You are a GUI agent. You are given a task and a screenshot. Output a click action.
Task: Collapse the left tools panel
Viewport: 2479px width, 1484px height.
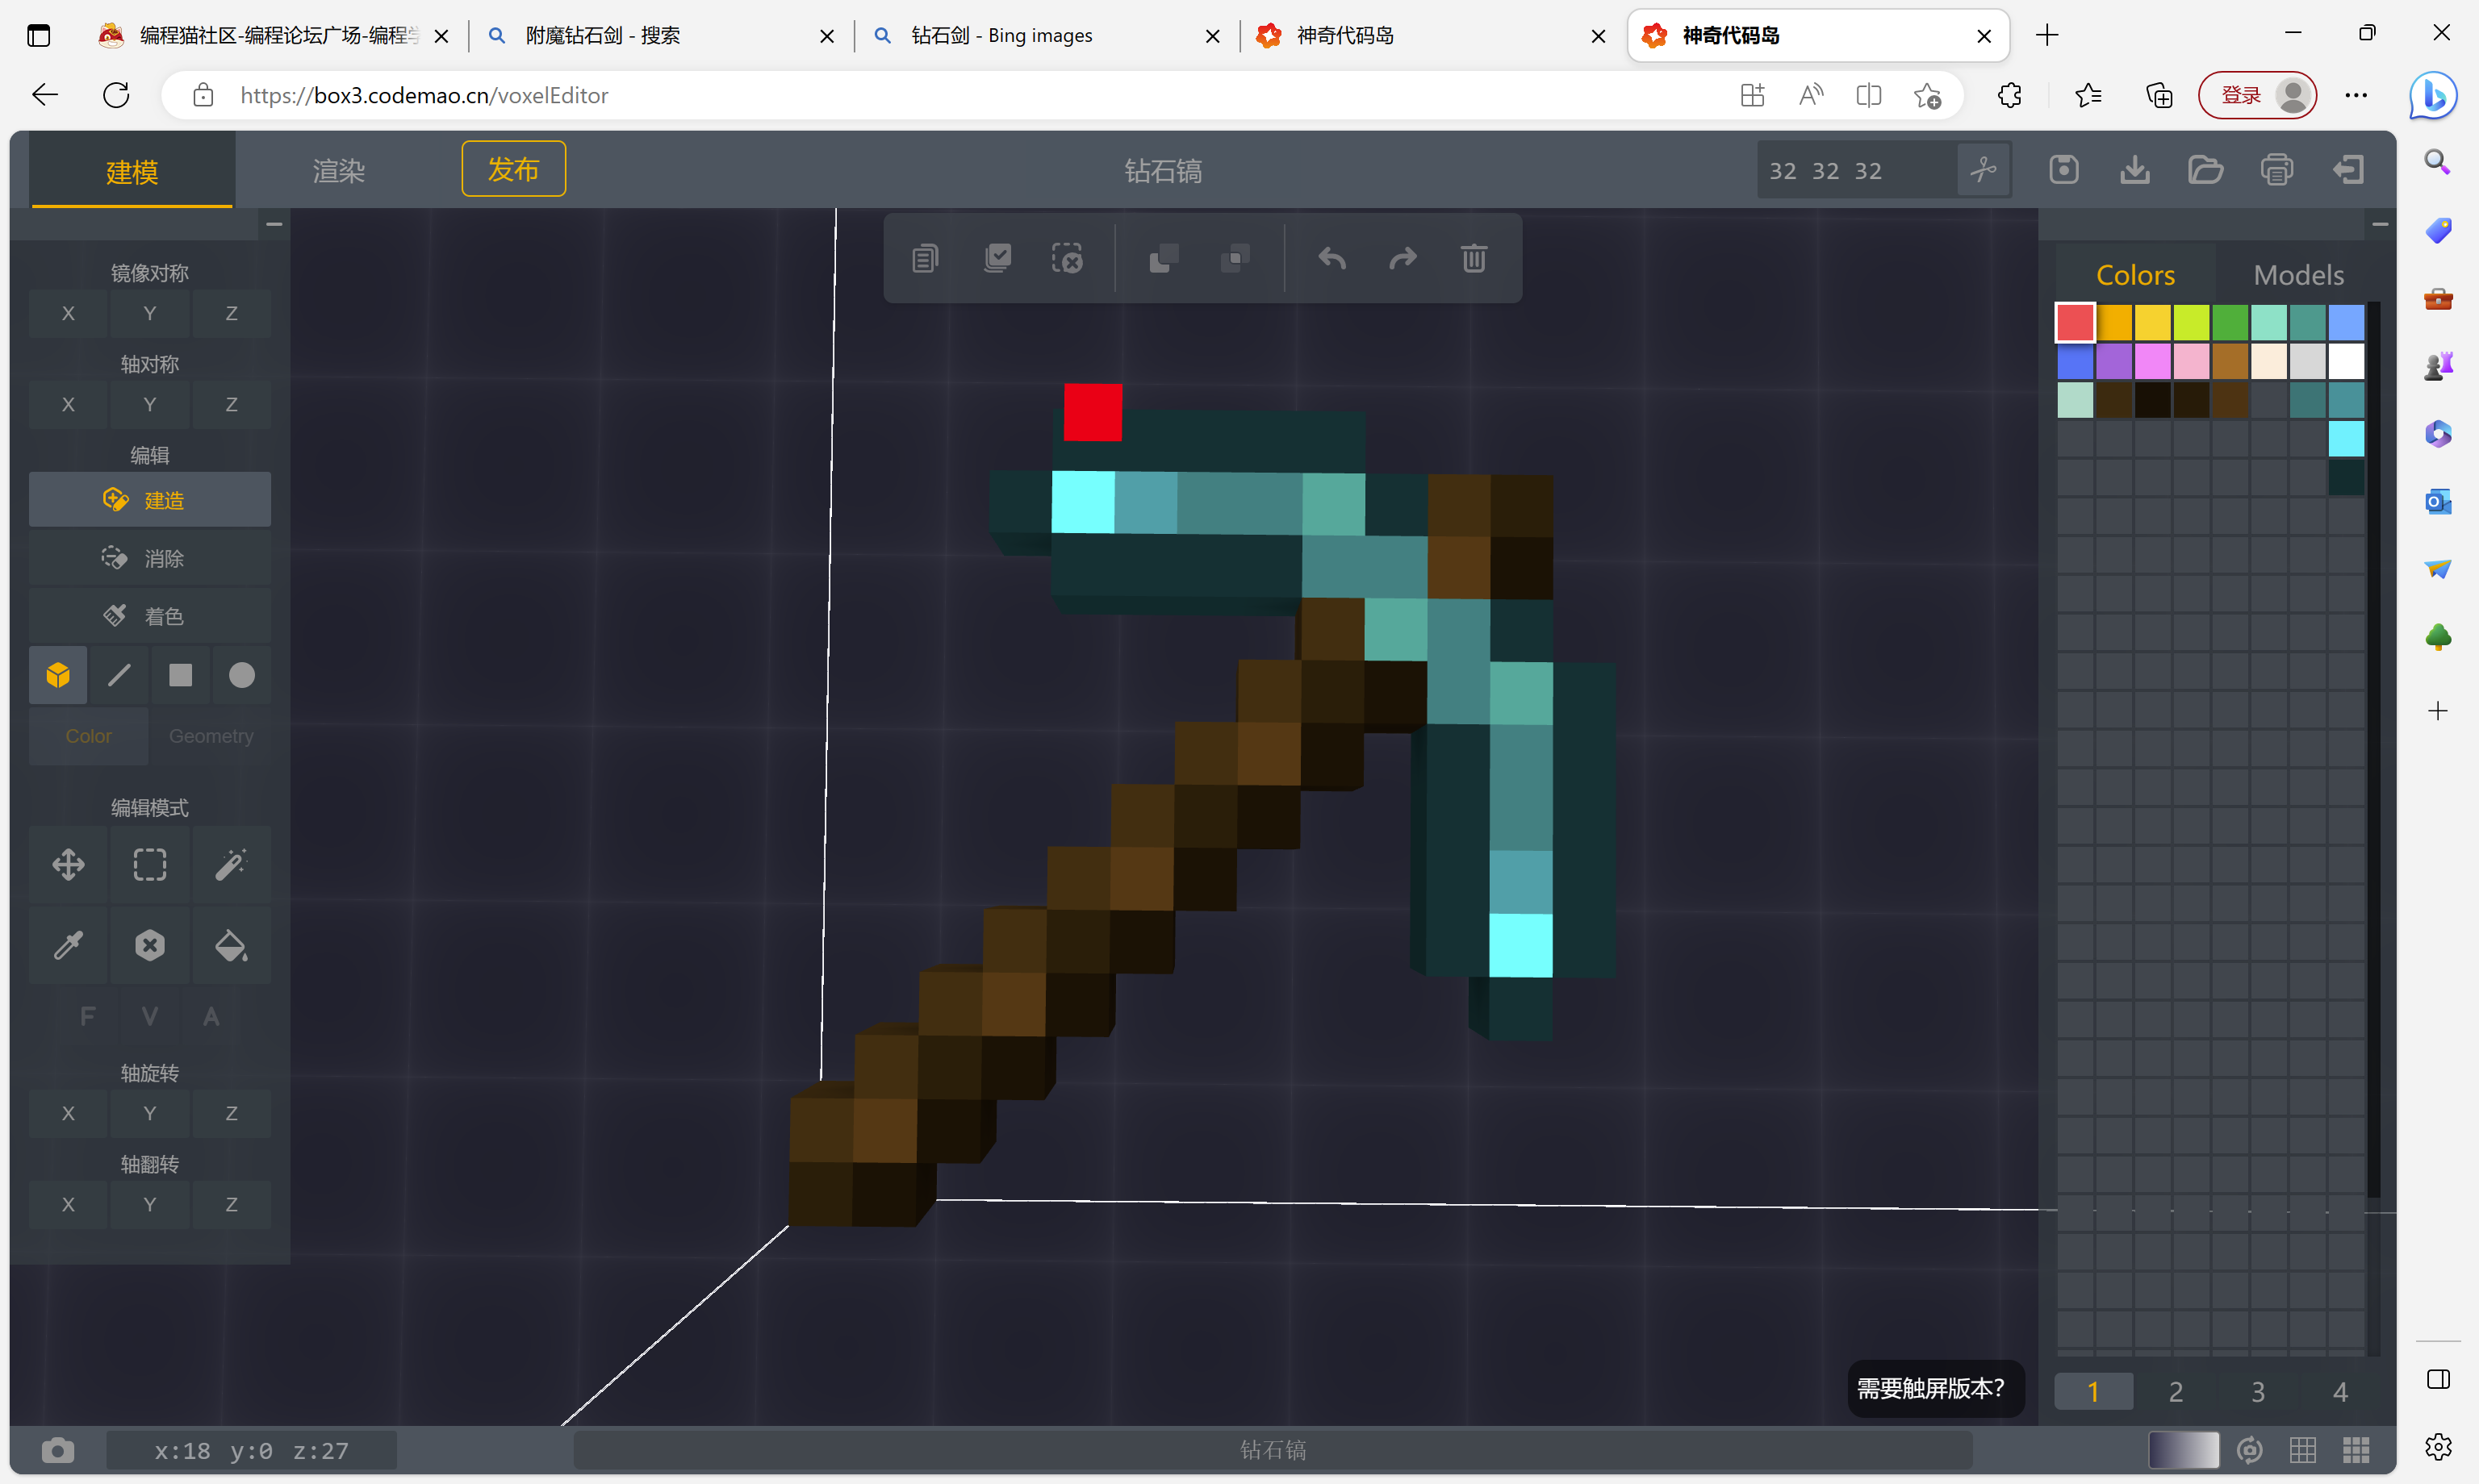(x=274, y=224)
